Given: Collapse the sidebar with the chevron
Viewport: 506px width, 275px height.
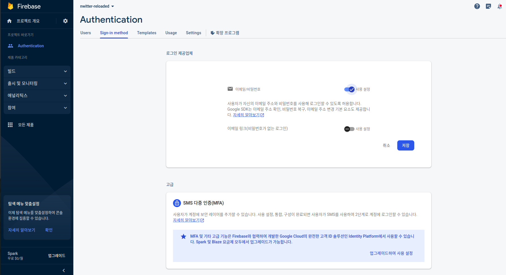Looking at the screenshot, I should 64,270.
